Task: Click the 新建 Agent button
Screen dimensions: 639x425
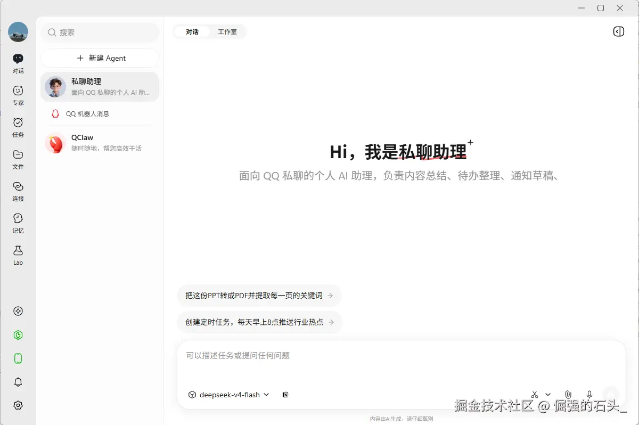Action: (x=100, y=58)
